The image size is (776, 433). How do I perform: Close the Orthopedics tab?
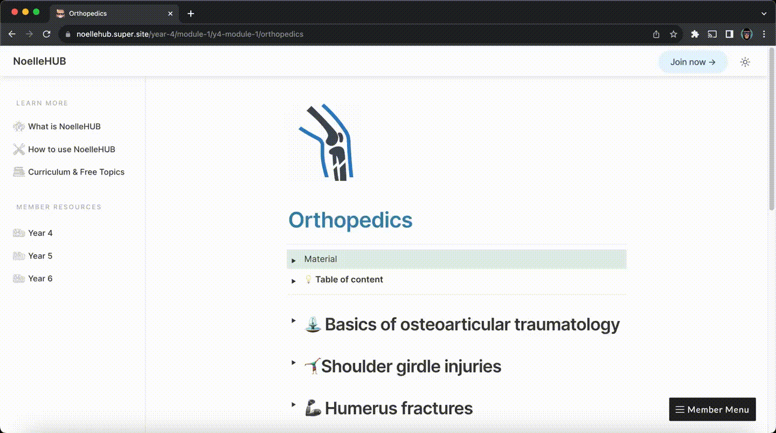coord(170,13)
